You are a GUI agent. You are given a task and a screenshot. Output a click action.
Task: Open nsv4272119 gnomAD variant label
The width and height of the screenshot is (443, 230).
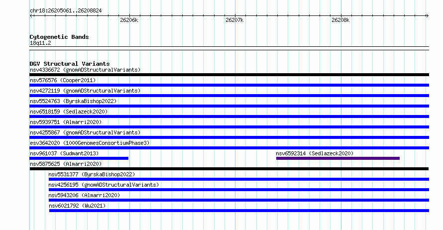(85, 91)
